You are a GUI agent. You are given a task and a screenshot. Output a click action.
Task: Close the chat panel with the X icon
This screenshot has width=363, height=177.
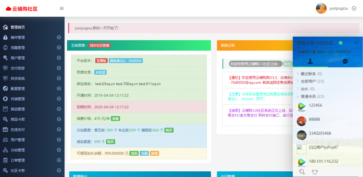coord(356,43)
